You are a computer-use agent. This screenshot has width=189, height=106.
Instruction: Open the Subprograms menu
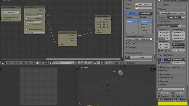119,63
